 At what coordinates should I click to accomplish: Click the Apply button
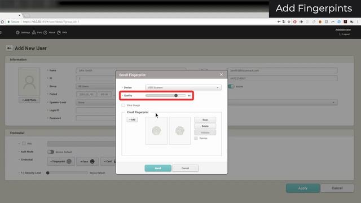point(303,188)
